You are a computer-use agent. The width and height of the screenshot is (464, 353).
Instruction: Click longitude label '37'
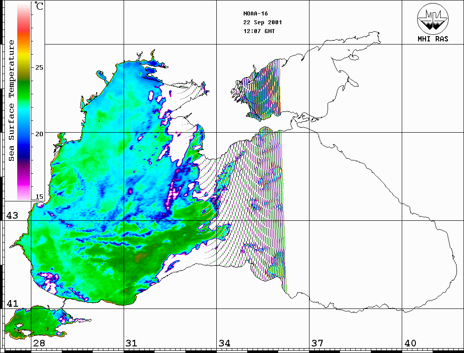pos(317,343)
